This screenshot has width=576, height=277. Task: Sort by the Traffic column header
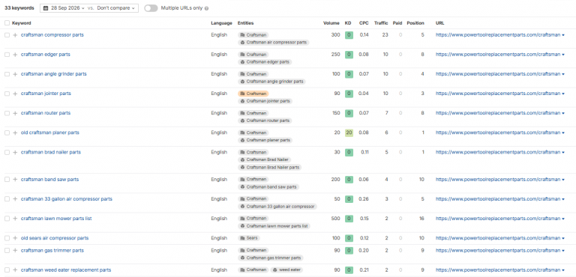click(x=381, y=23)
